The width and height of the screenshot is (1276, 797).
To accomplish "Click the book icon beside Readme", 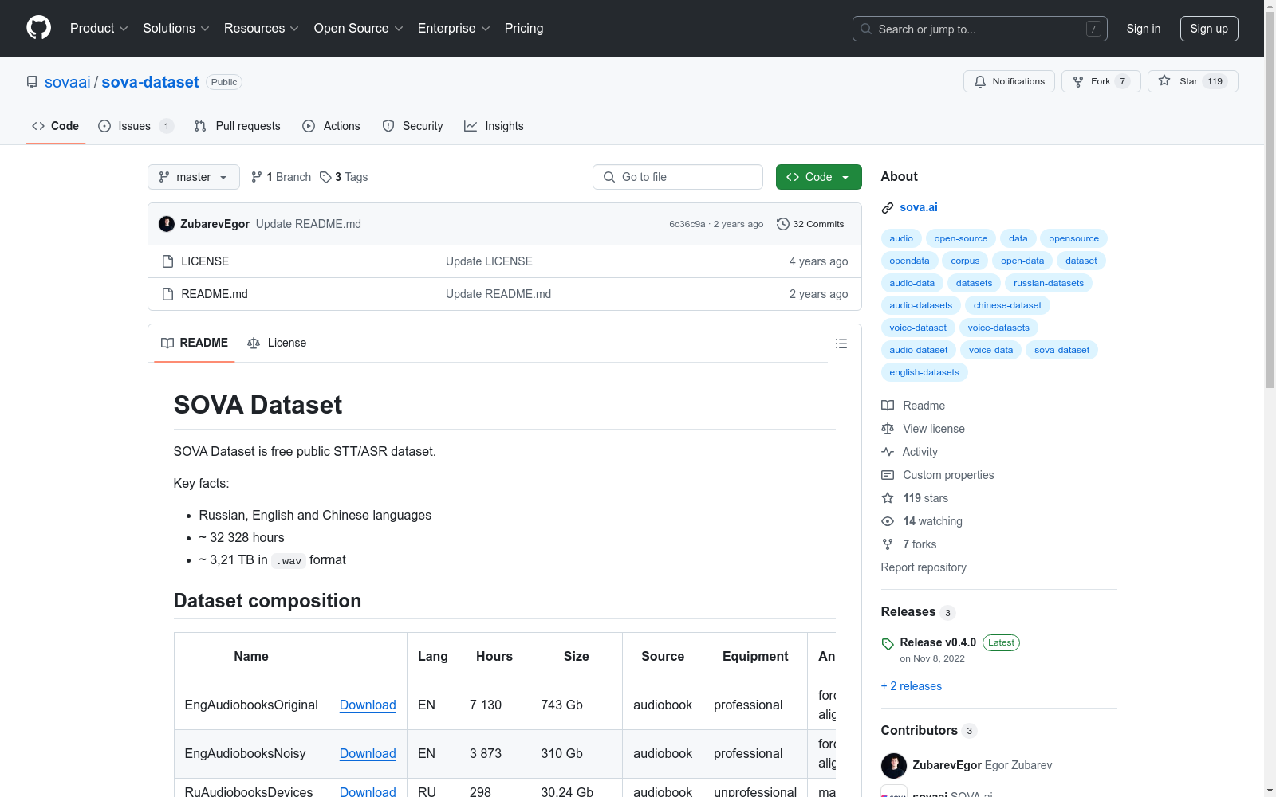I will [888, 406].
